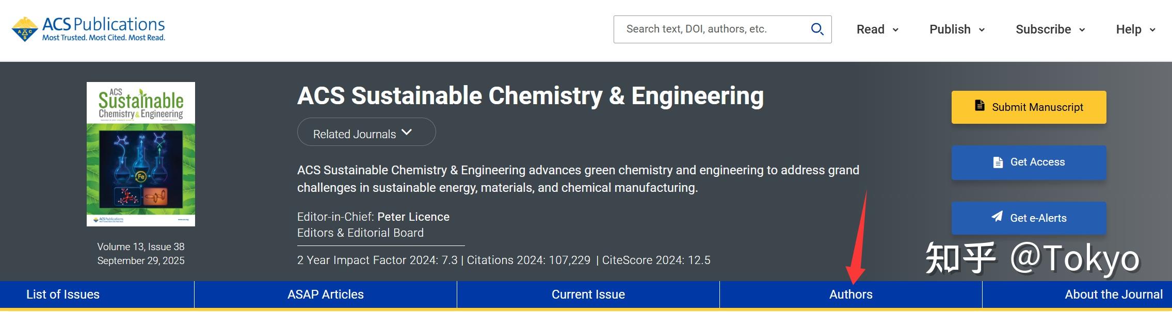Open the Publish dropdown menu

point(957,29)
